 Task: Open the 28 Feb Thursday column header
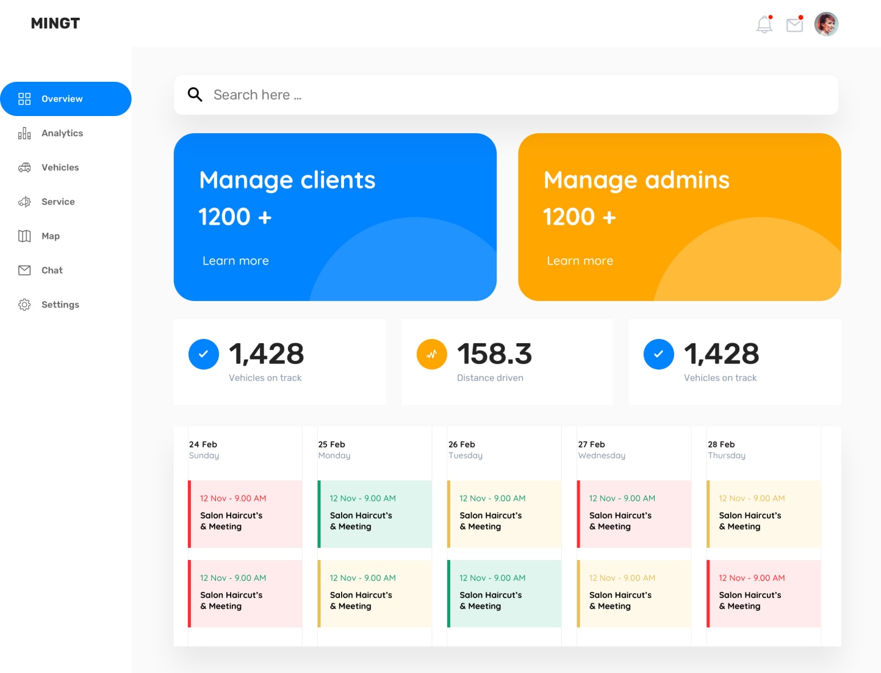click(726, 449)
